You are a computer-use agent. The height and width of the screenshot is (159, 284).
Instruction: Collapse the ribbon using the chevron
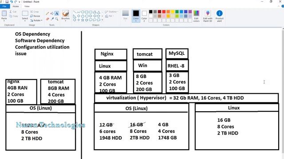pyautogui.click(x=279, y=6)
